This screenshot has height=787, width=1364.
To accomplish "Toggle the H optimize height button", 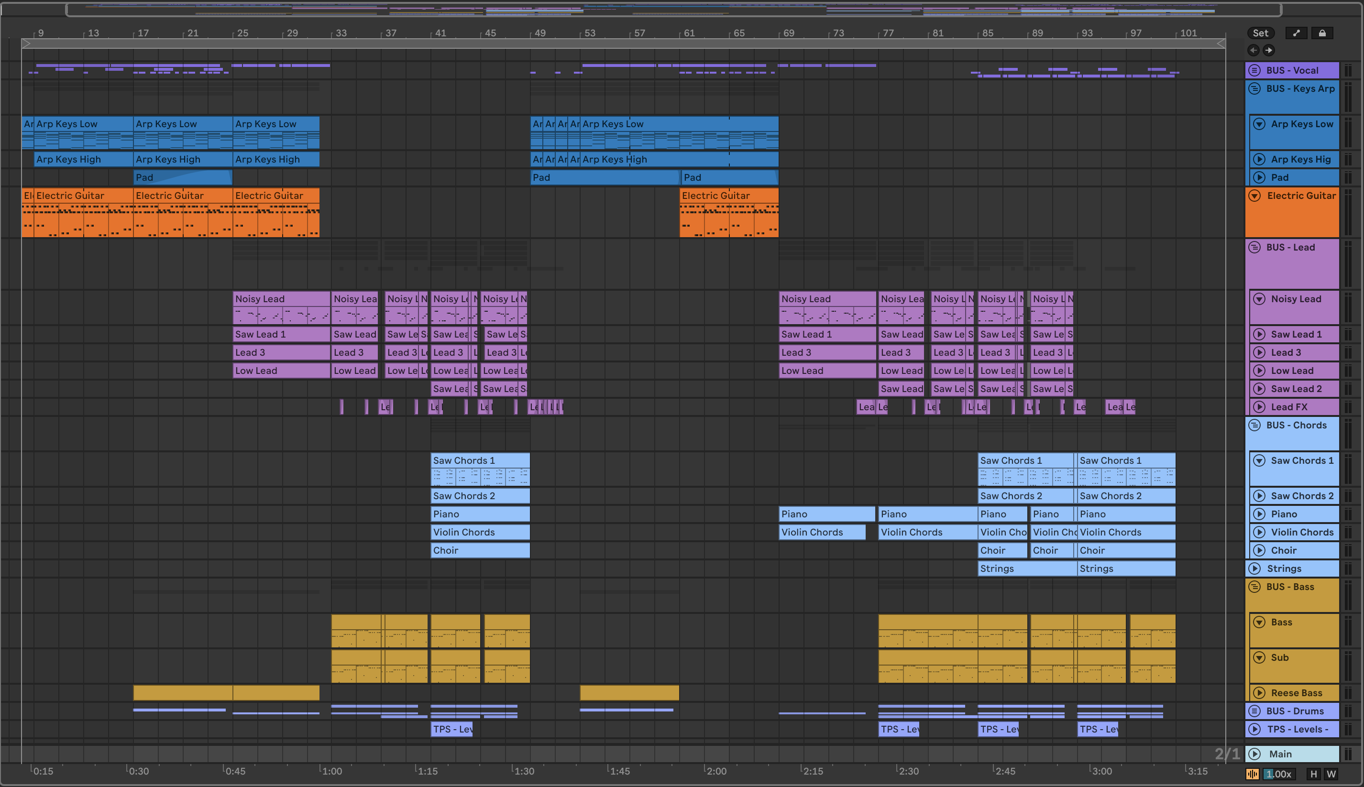I will tap(1314, 774).
